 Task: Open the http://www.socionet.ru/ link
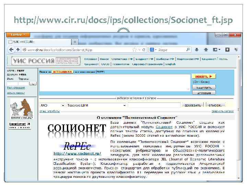(x=77, y=153)
